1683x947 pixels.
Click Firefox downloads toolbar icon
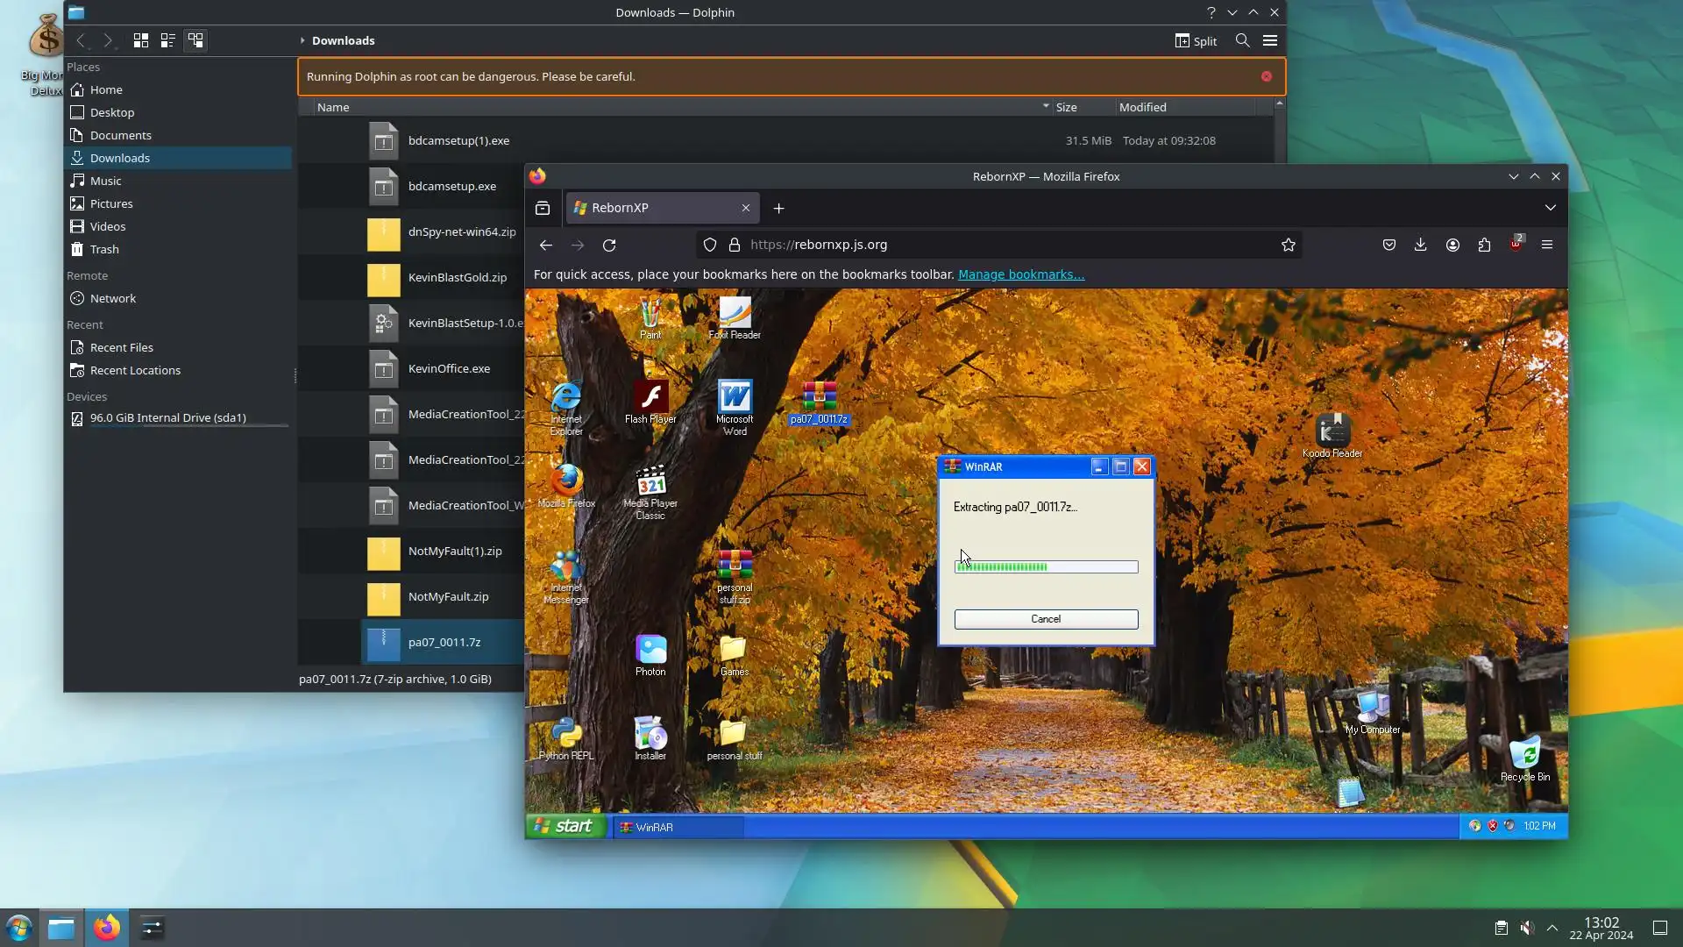(1421, 245)
